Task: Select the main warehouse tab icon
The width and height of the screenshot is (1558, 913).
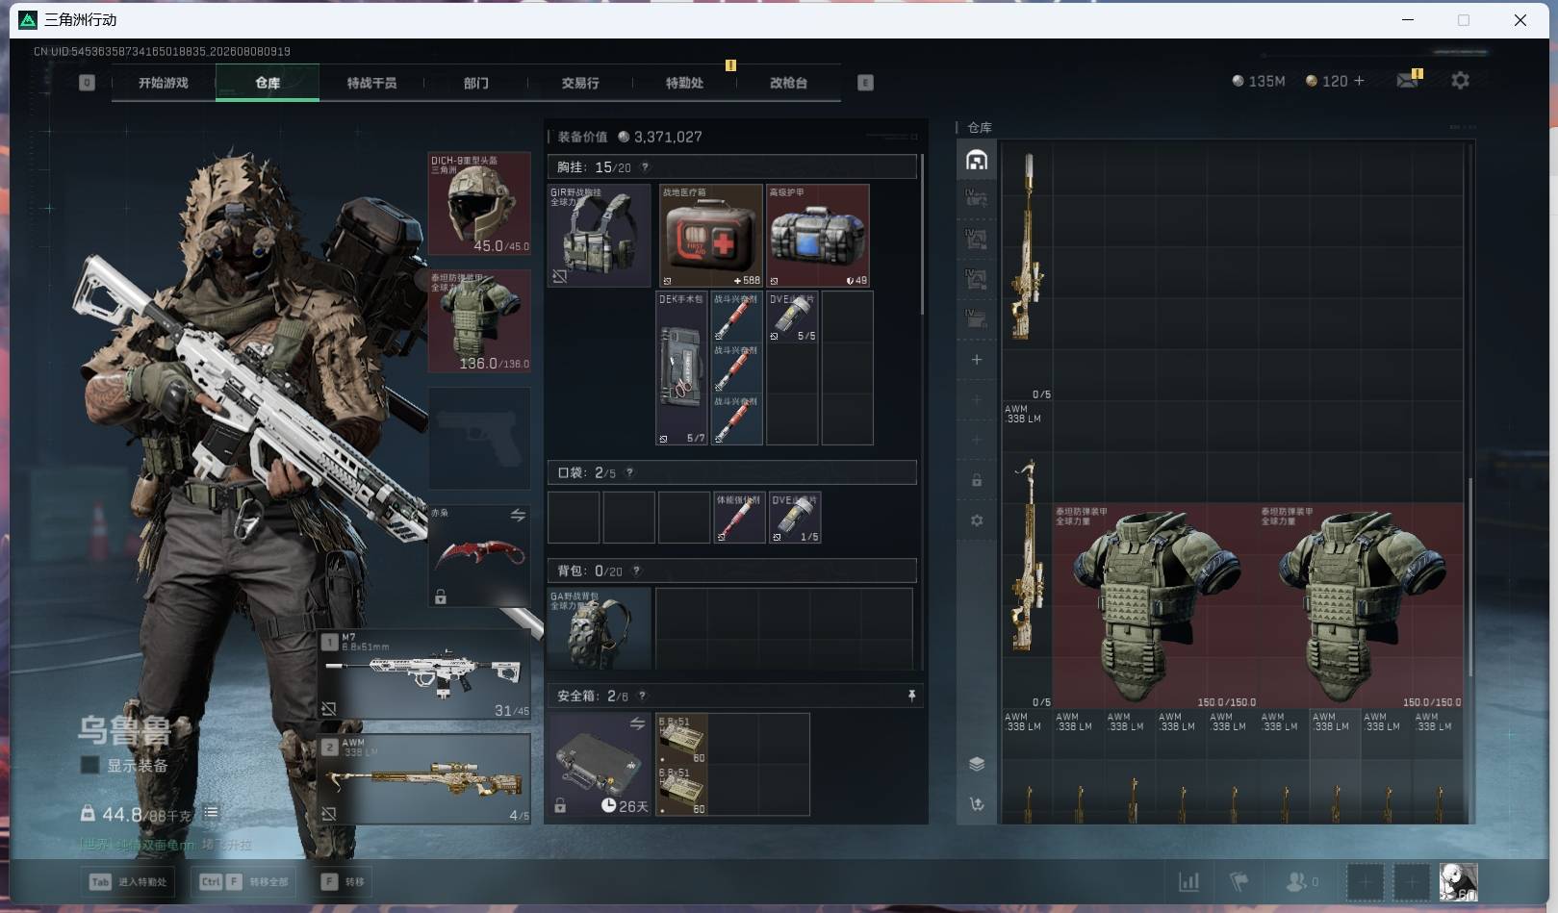Action: pos(977,160)
